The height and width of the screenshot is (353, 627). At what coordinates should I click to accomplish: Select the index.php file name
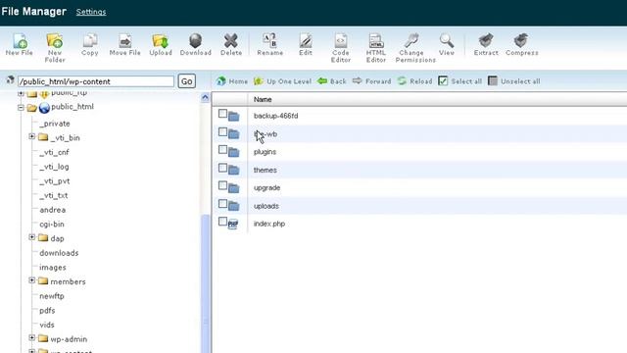coord(269,224)
